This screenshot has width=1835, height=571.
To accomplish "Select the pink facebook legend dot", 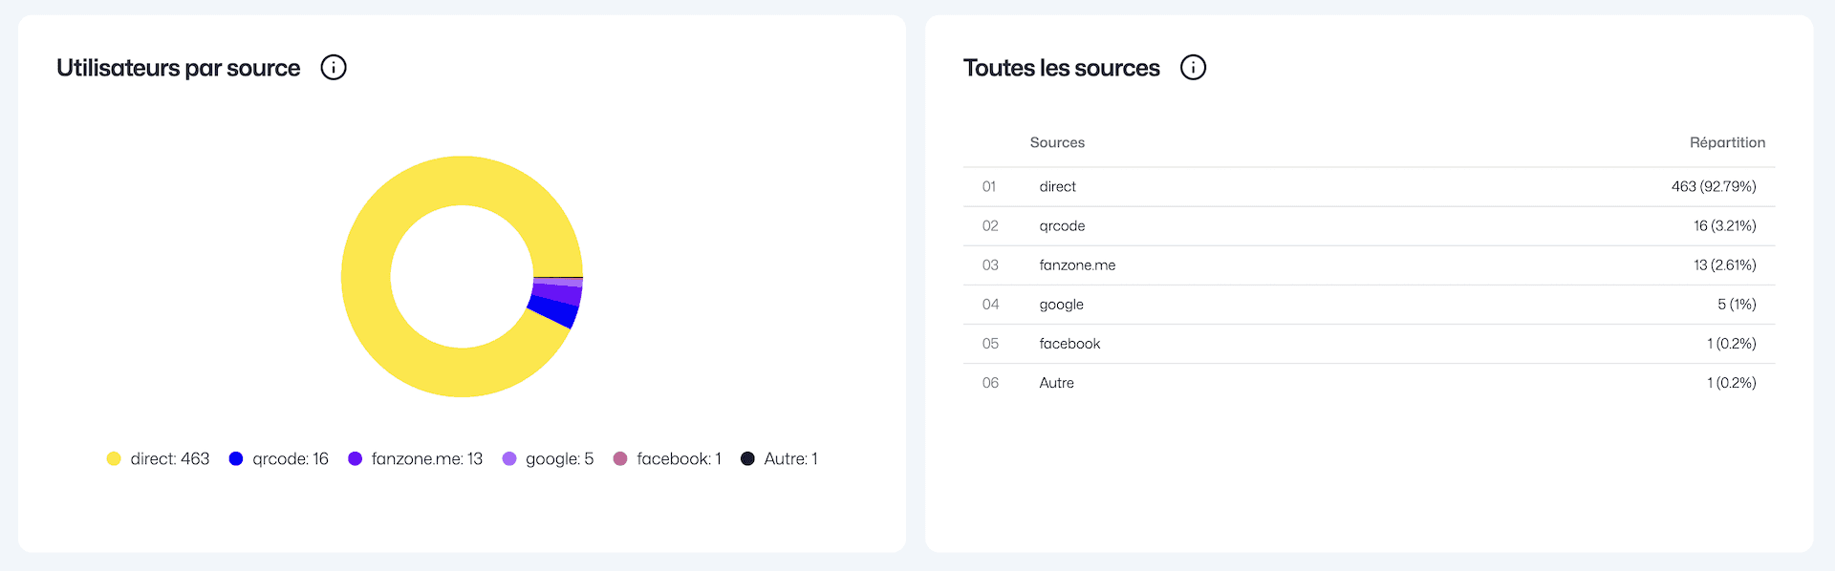I will [x=621, y=458].
